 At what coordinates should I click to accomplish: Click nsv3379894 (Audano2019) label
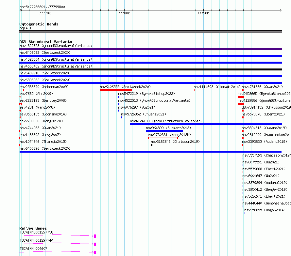coord(265,183)
